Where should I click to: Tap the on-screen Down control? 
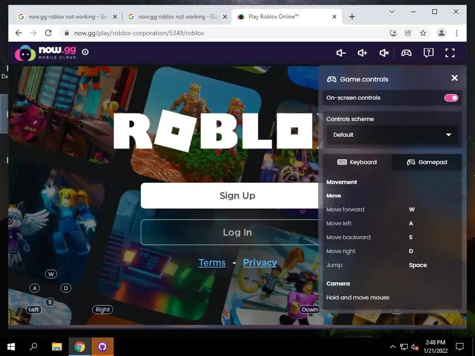[309, 309]
